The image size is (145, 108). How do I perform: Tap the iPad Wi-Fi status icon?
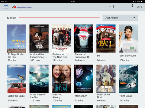(x=6, y=1)
